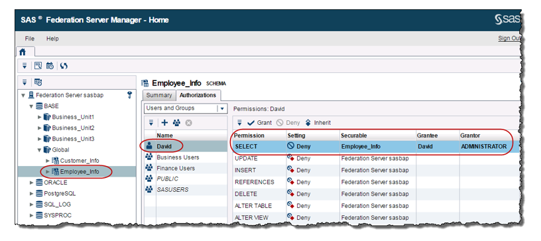Expand the PostgreSQL data service

click(x=32, y=193)
